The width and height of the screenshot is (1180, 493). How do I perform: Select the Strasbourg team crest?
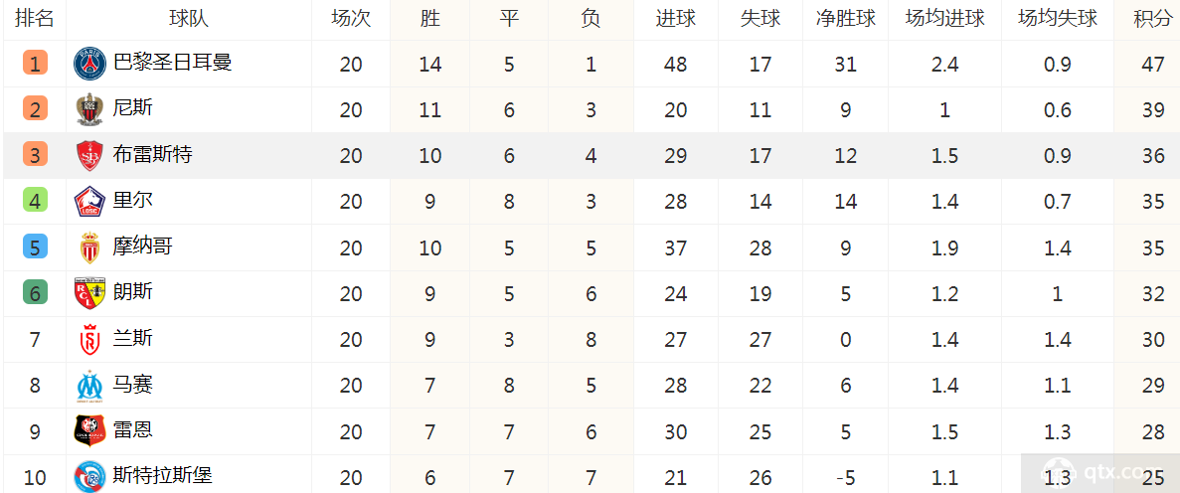pos(90,477)
